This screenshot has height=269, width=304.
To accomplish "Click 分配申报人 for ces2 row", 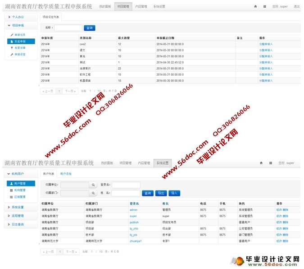I will [266, 44].
